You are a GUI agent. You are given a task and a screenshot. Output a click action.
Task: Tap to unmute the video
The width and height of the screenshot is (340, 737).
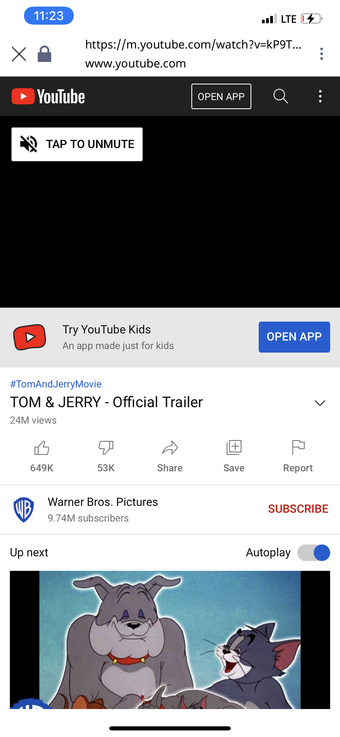77,144
